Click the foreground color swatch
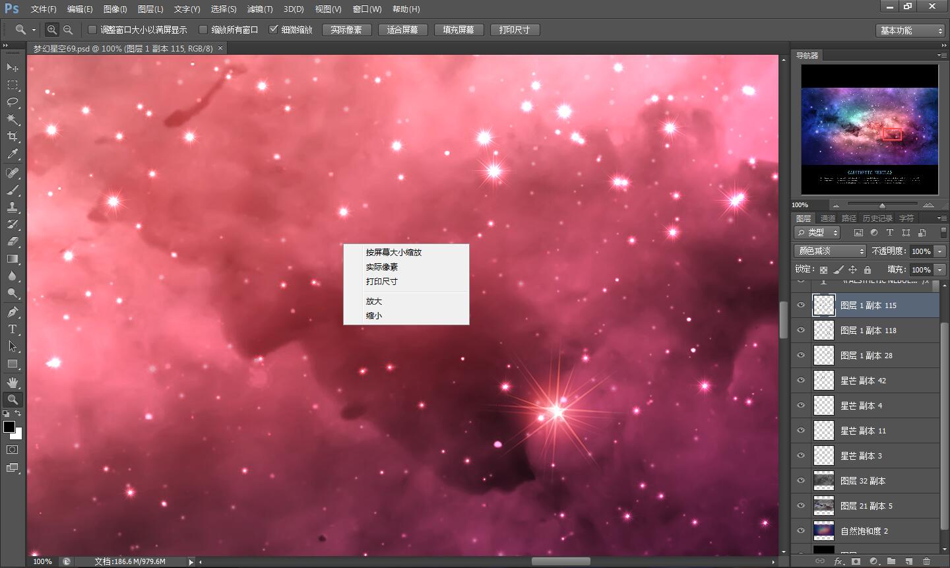Image resolution: width=950 pixels, height=568 pixels. tap(9, 427)
